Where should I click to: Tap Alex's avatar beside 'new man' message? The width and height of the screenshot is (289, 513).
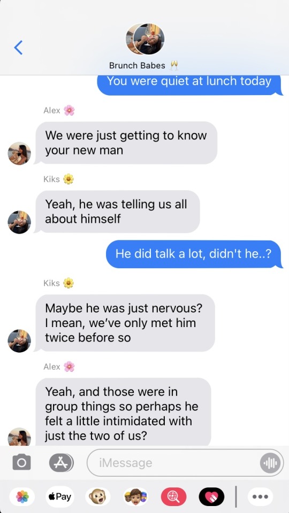tap(19, 153)
